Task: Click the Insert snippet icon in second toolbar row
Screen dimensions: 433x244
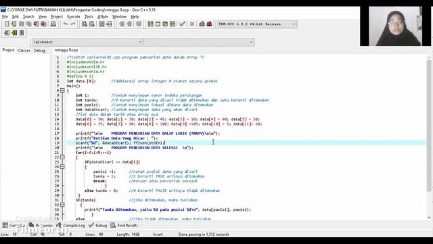Action: click(7, 33)
